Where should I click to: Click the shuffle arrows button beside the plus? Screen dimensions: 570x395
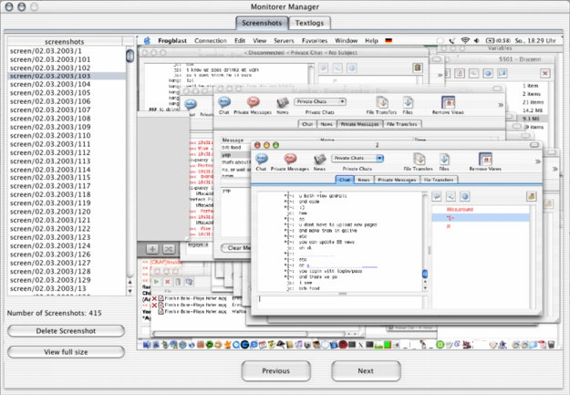pos(169,250)
